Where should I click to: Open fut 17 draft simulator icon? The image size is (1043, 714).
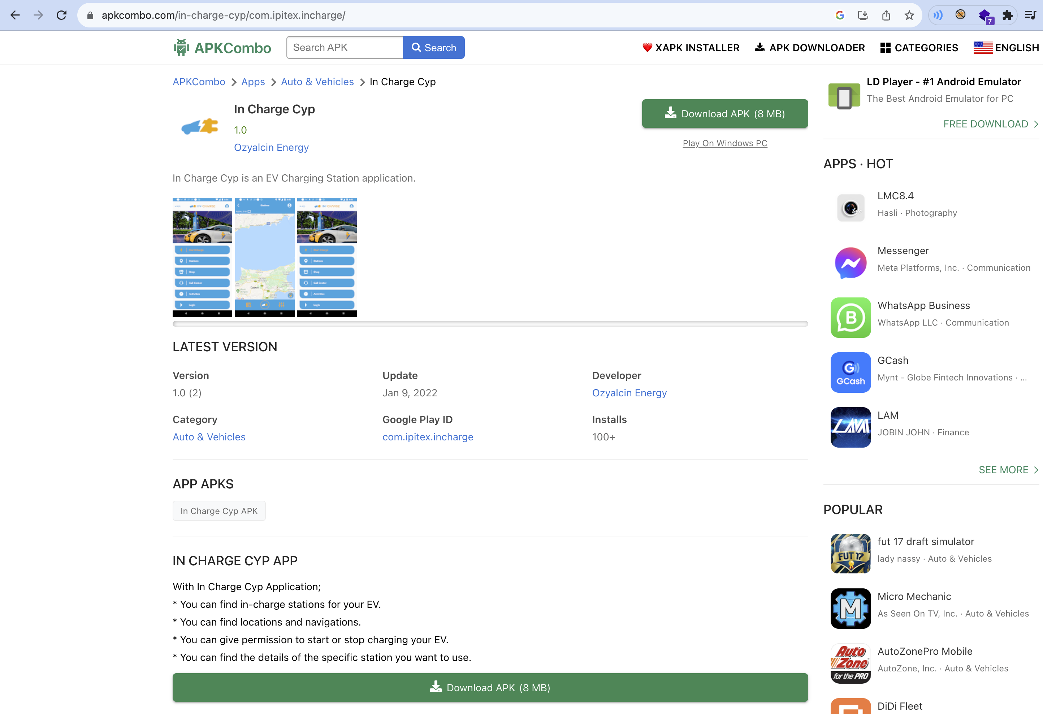click(x=851, y=553)
